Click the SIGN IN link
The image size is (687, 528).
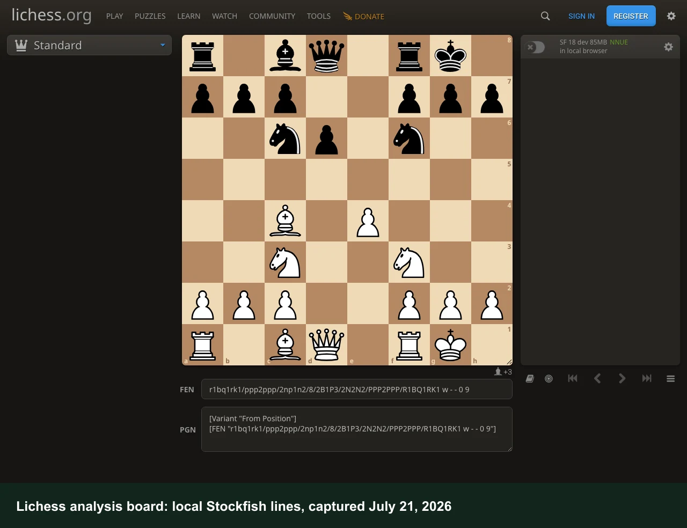click(x=581, y=16)
